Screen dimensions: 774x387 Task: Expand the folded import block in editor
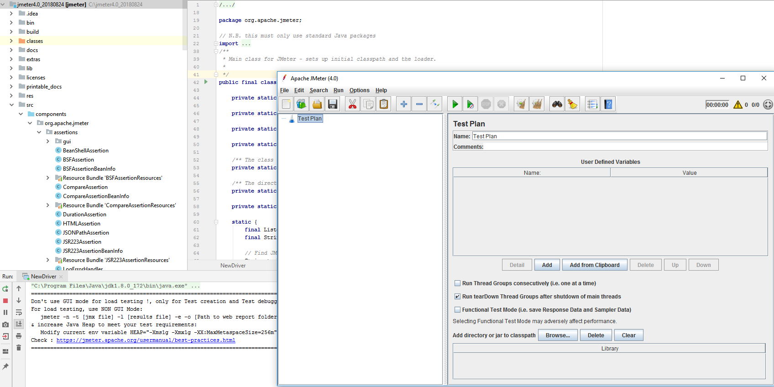[x=216, y=43]
